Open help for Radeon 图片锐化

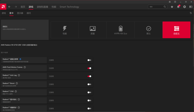19,99
